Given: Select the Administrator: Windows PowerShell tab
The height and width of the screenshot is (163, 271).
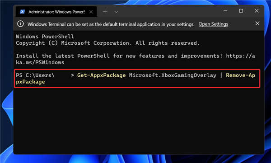Looking at the screenshot, I should [x=56, y=12].
